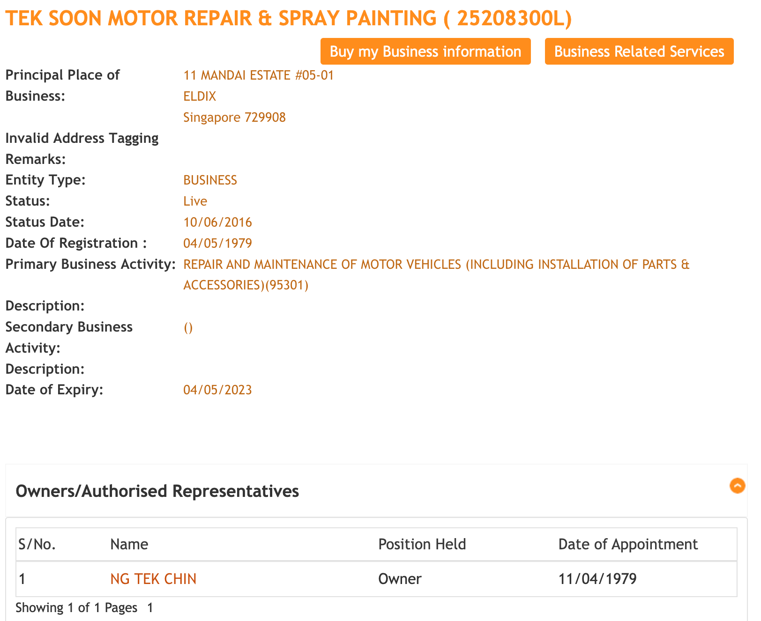
Task: Click the Position Held column header
Action: pos(422,544)
